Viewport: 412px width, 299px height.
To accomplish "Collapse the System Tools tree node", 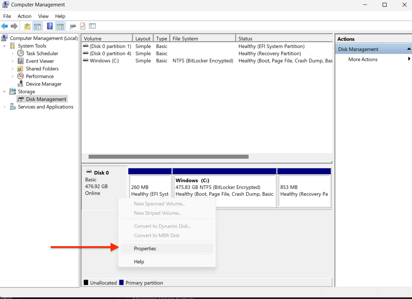I will pyautogui.click(x=4, y=46).
